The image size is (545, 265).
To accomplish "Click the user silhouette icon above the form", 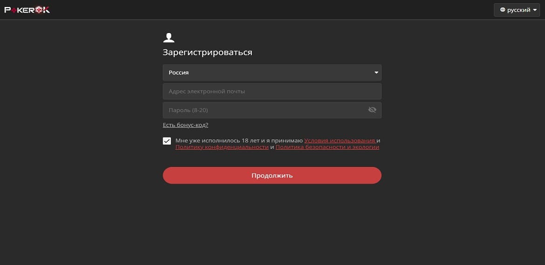I will 169,38.
